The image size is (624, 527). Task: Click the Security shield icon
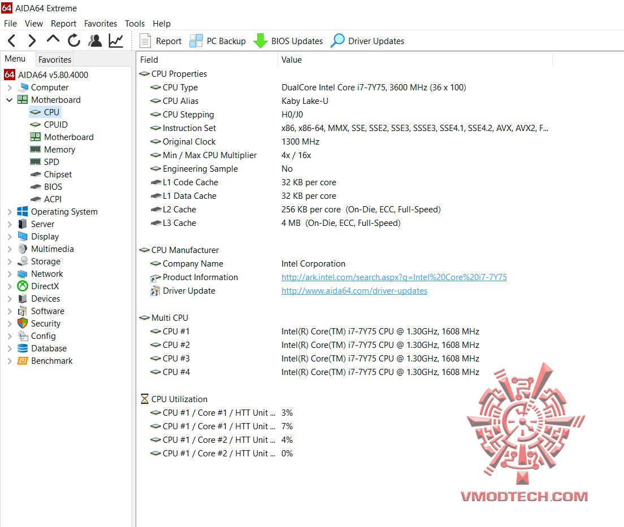[23, 323]
